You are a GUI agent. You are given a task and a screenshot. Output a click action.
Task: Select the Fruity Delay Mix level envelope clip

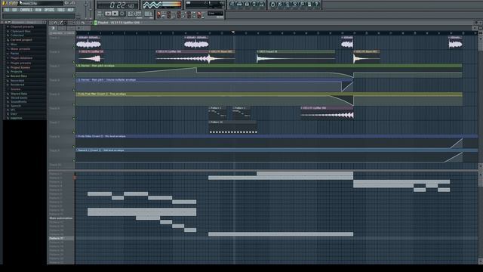click(x=277, y=141)
